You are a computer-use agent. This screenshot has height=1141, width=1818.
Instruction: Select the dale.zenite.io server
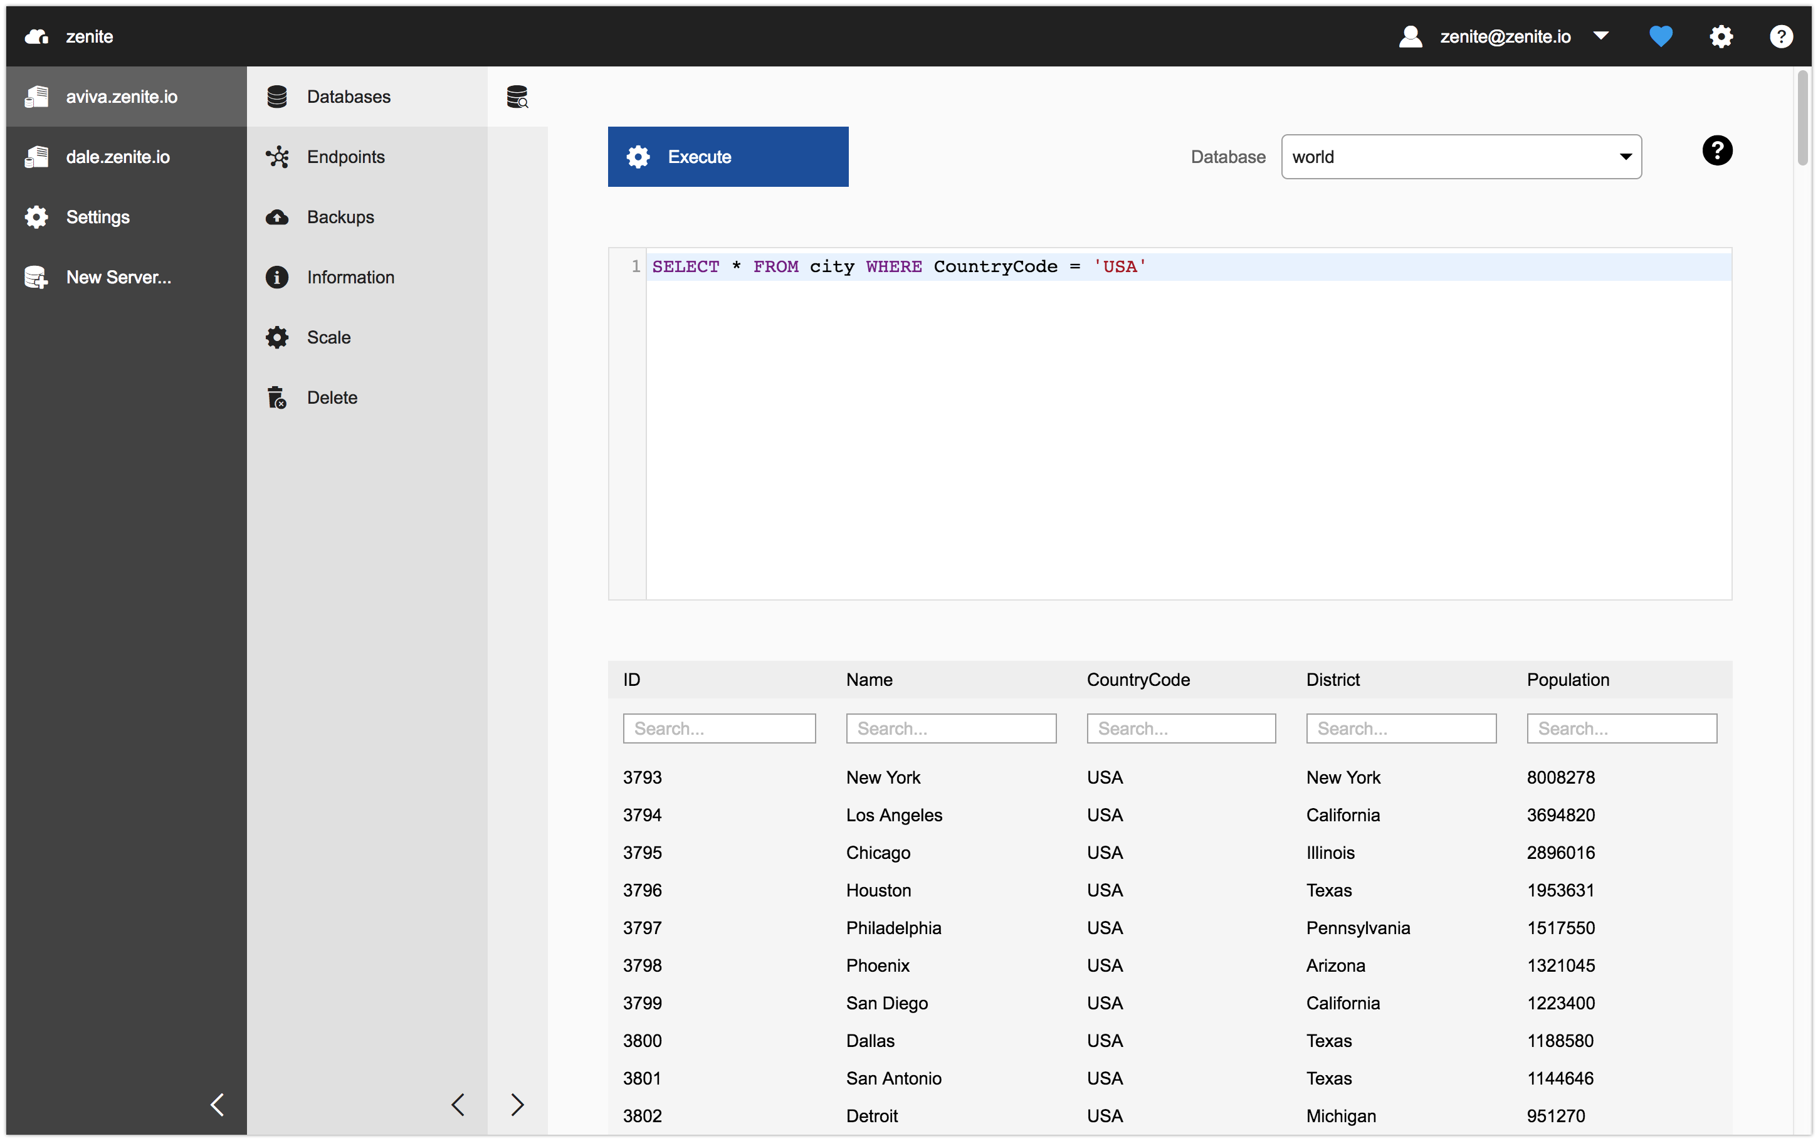pyautogui.click(x=118, y=157)
